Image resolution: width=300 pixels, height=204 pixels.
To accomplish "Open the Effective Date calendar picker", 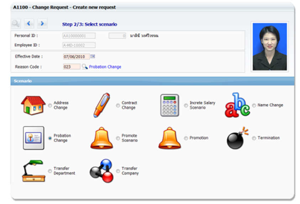I will point(93,57).
